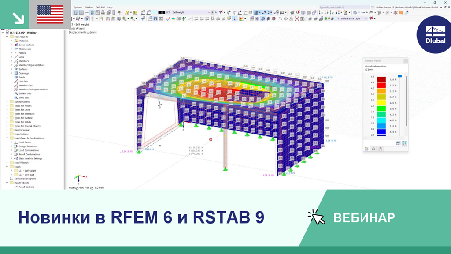Toggle the navigator panel icon

pyautogui.click(x=76, y=12)
